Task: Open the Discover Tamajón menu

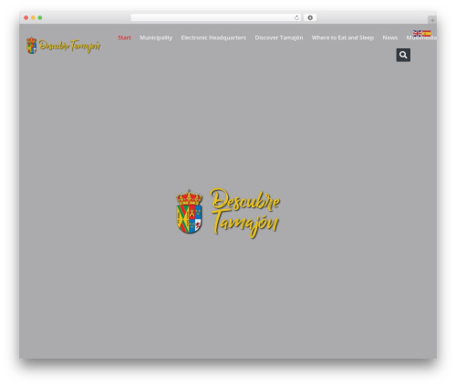Action: pos(279,37)
